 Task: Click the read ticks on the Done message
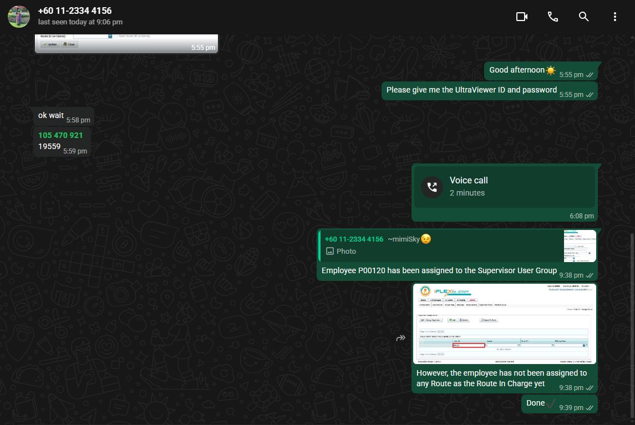(589, 408)
